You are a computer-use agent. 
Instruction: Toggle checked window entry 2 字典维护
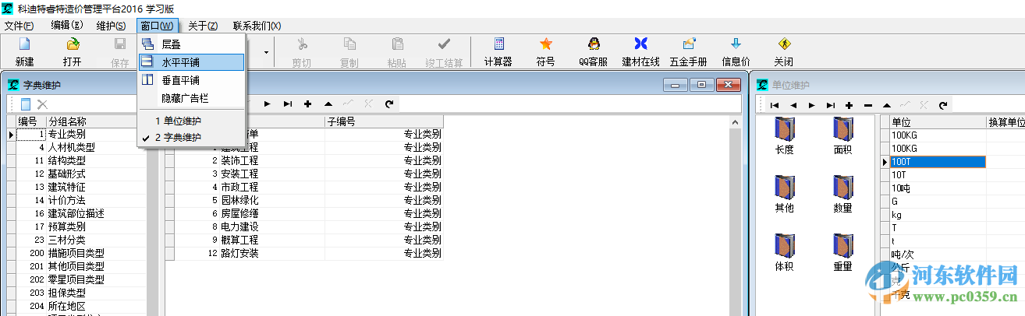pos(191,137)
